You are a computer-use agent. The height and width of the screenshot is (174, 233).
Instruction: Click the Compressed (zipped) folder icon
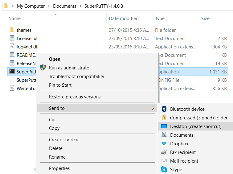coord(164,118)
